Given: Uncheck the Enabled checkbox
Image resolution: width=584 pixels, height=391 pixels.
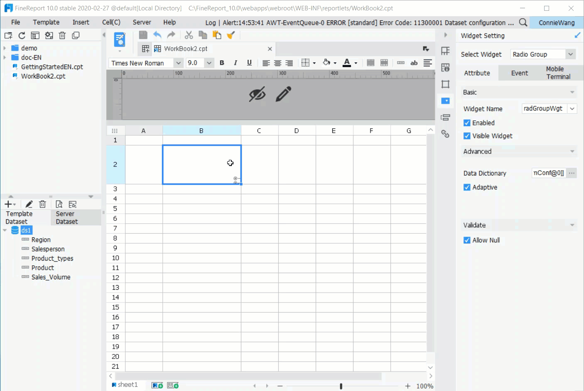Looking at the screenshot, I should click(467, 123).
